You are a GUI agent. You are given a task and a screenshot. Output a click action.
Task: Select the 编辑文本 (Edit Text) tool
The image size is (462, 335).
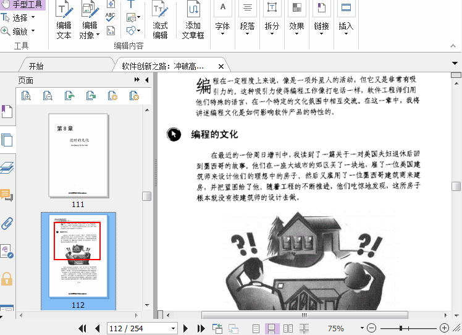[x=64, y=21]
